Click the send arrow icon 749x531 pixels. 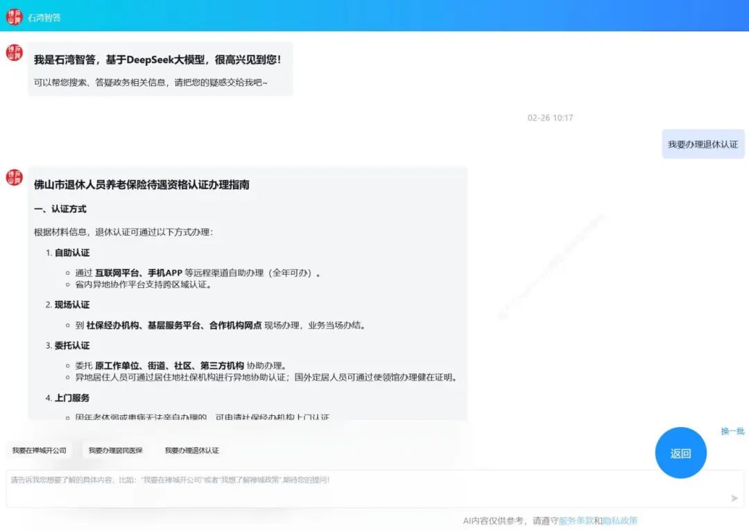pyautogui.click(x=734, y=498)
